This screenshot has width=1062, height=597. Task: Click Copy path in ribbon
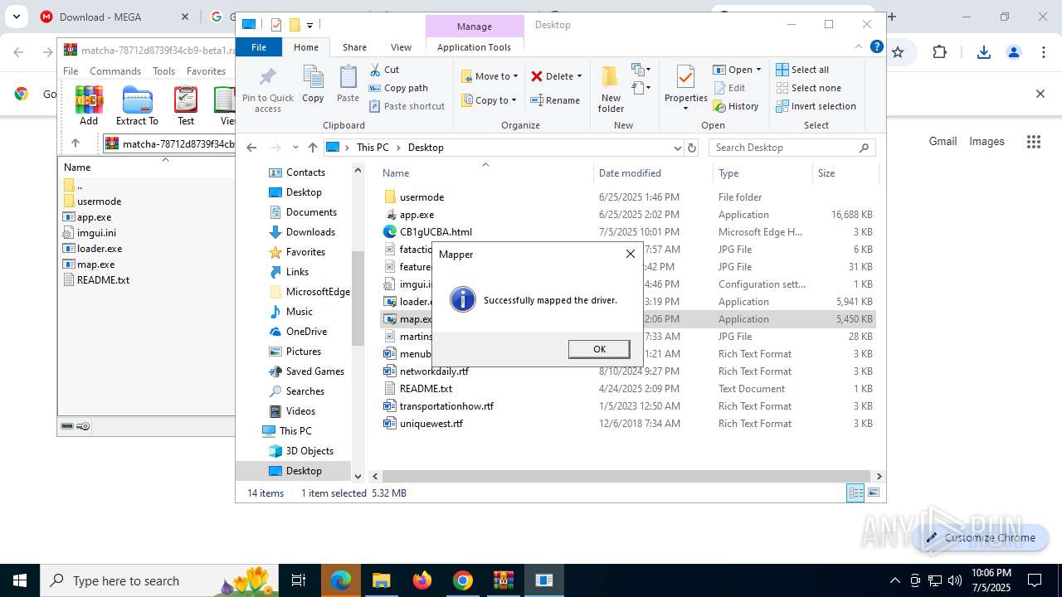398,88
